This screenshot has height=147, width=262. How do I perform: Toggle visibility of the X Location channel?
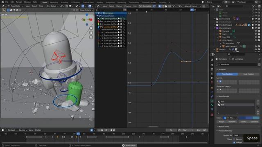(101, 21)
